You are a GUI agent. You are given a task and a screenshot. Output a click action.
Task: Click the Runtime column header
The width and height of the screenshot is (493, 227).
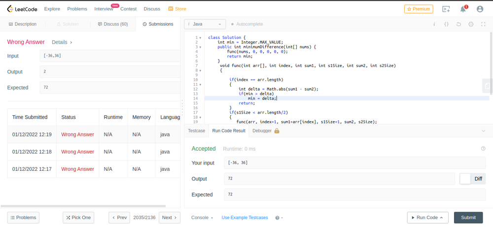click(x=113, y=117)
